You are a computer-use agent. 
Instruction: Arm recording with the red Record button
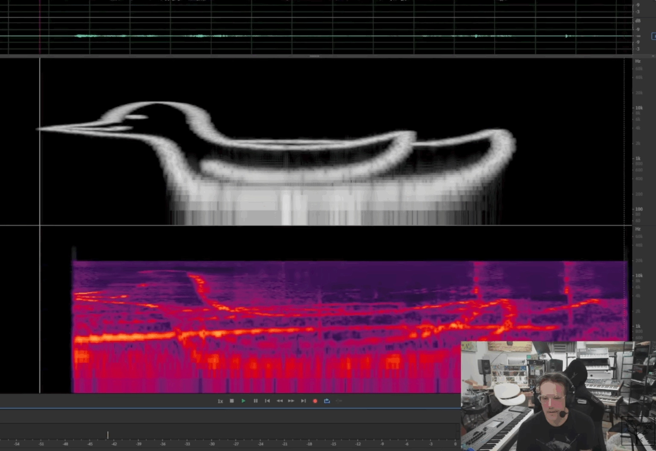315,401
